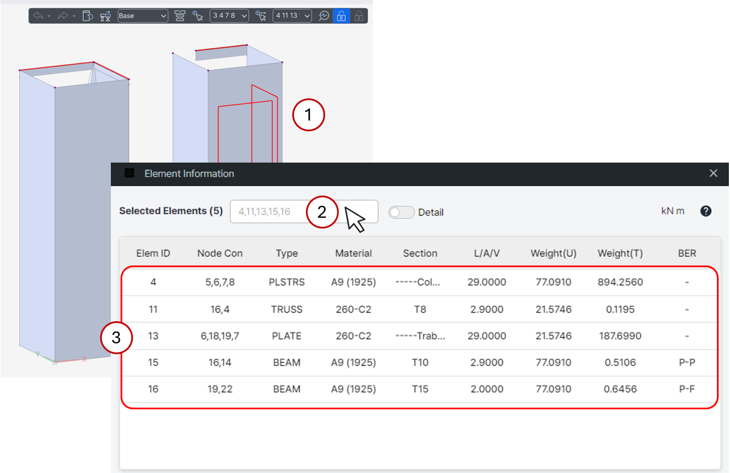This screenshot has width=730, height=473.
Task: Open the Base stage dropdown
Action: coord(143,16)
